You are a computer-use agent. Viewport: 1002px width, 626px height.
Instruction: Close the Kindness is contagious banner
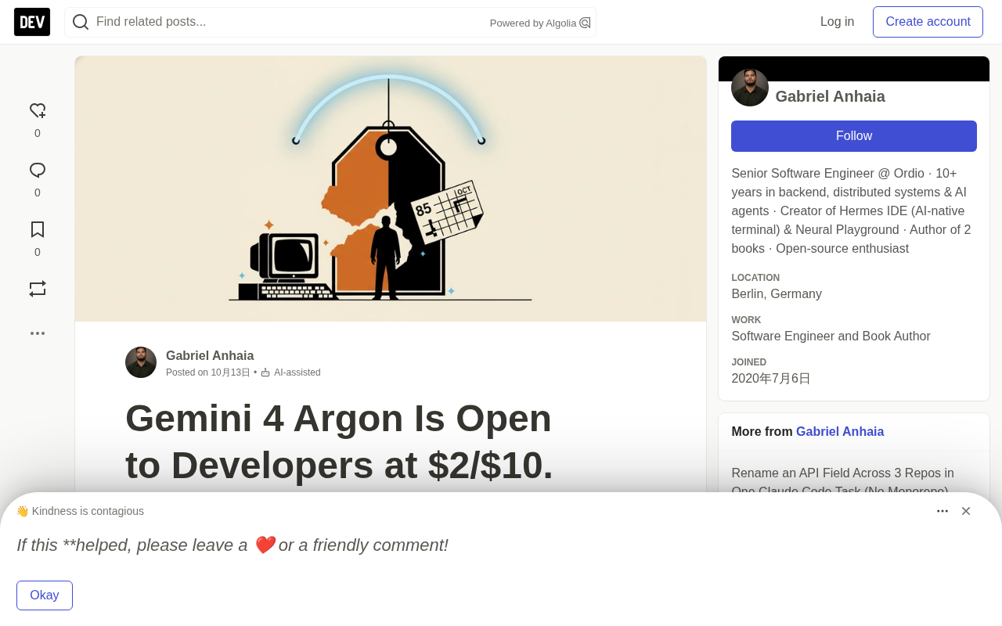966,511
